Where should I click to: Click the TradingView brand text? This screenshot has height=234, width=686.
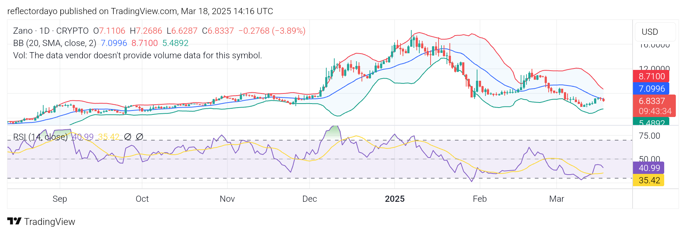click(x=49, y=222)
